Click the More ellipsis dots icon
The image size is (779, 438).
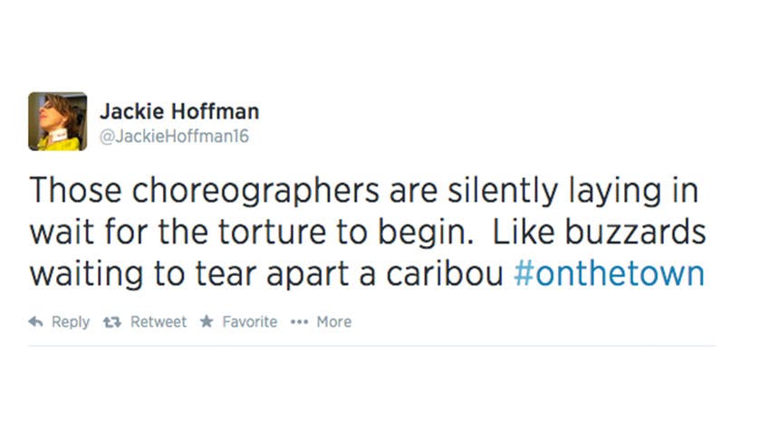pyautogui.click(x=299, y=322)
